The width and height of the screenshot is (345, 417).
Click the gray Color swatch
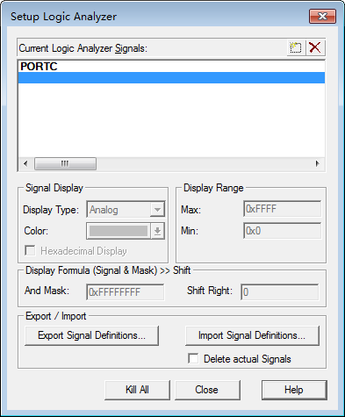pos(119,231)
